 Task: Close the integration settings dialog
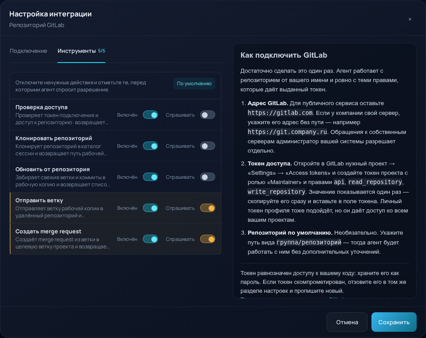click(410, 19)
